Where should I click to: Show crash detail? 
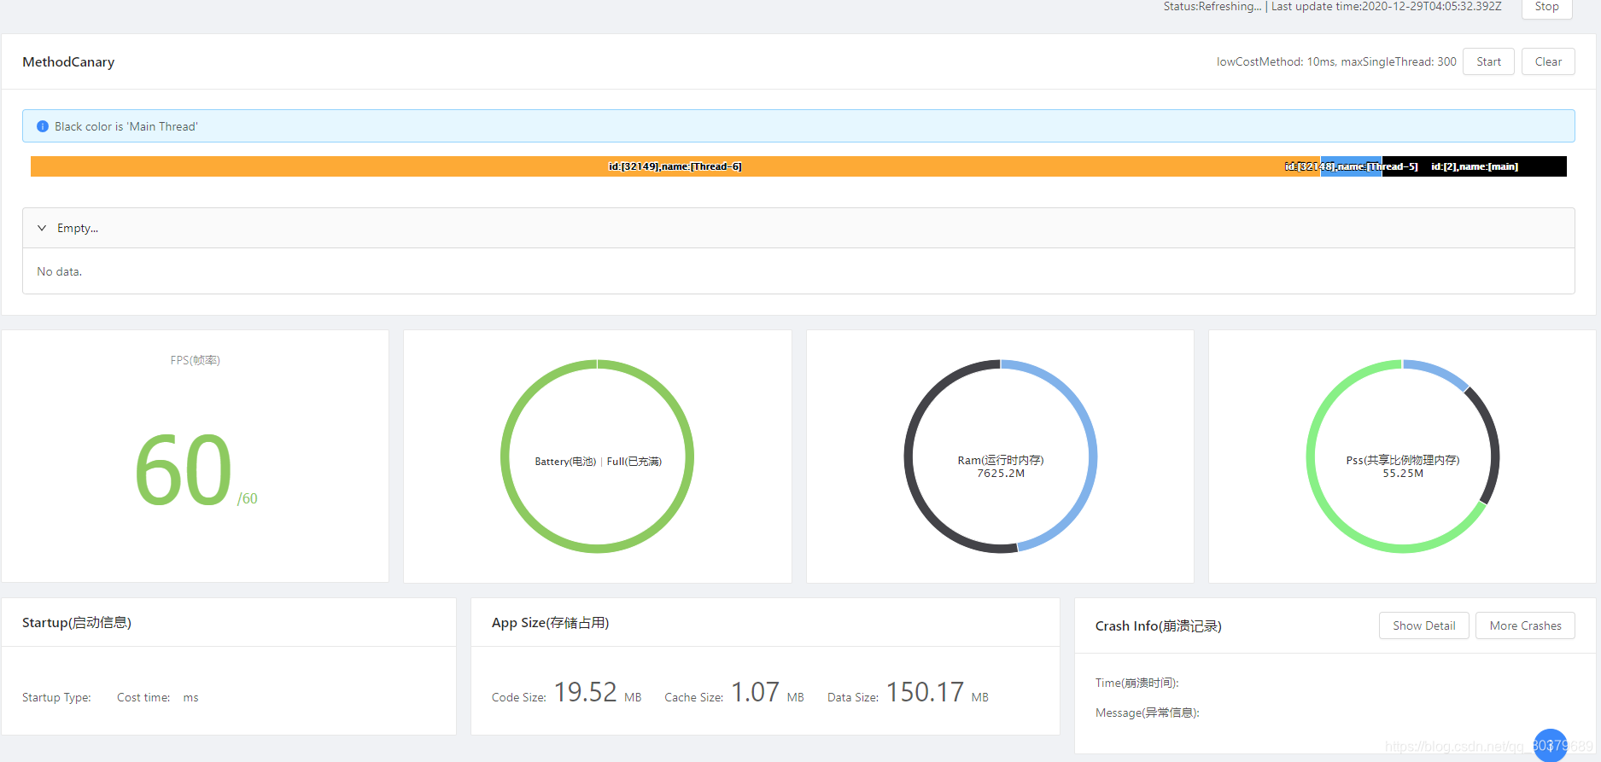click(x=1423, y=625)
